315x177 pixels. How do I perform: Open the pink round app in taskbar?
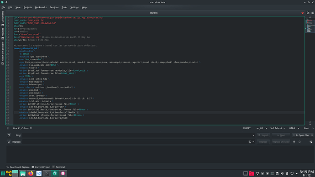click(63, 173)
